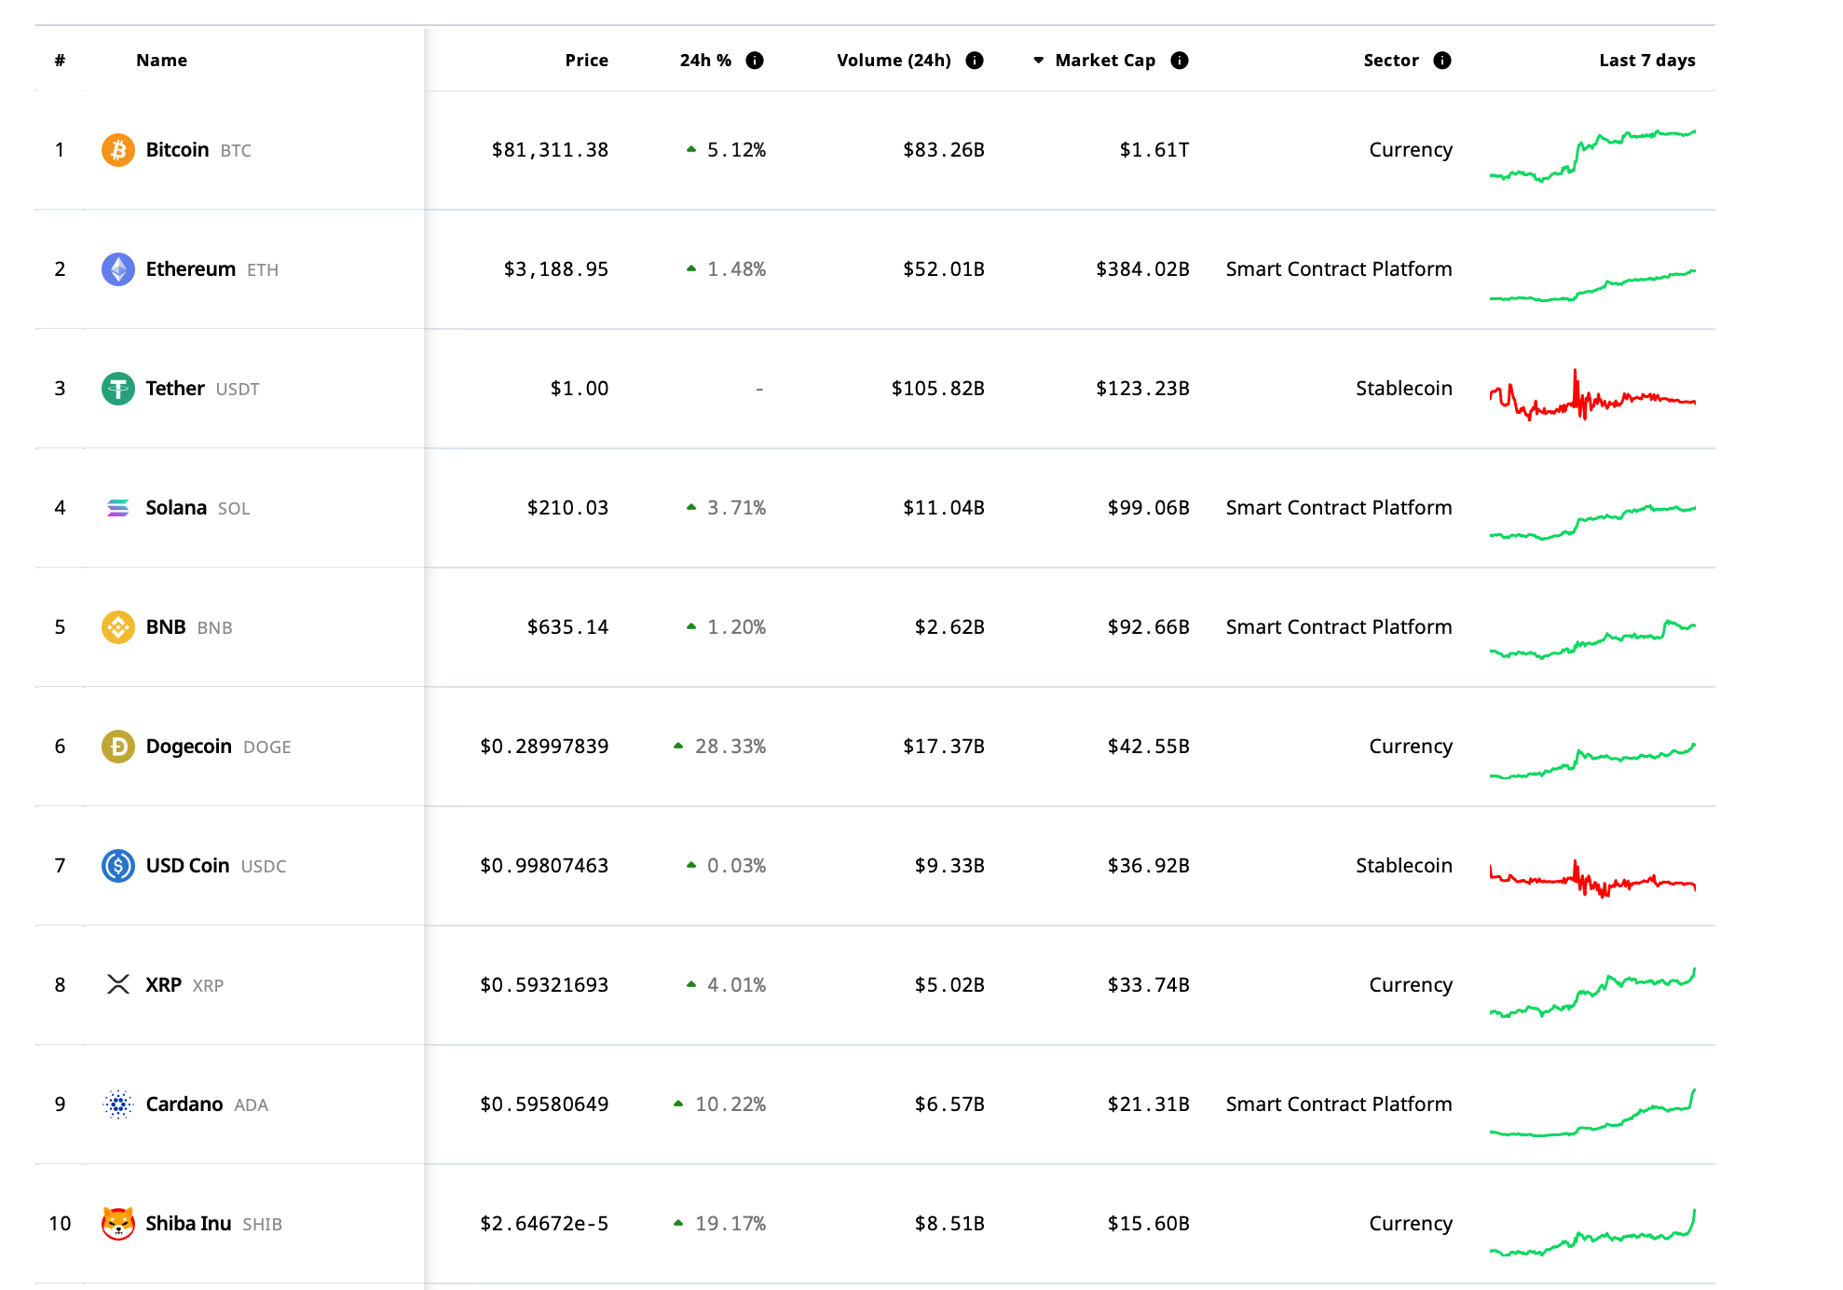
Task: Click Dogecoin market cap $42.55B
Action: click(x=1149, y=747)
